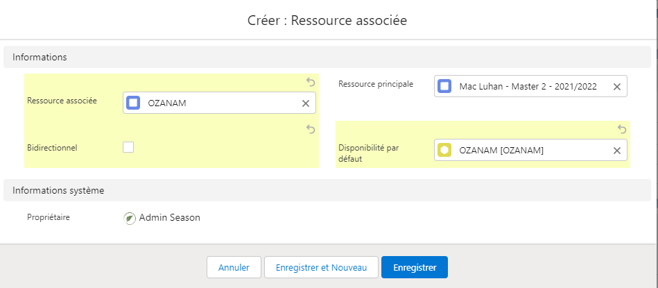Screen dimensions: 658x288
Task: Undo change on Bidirectionnel field
Action: tap(311, 129)
